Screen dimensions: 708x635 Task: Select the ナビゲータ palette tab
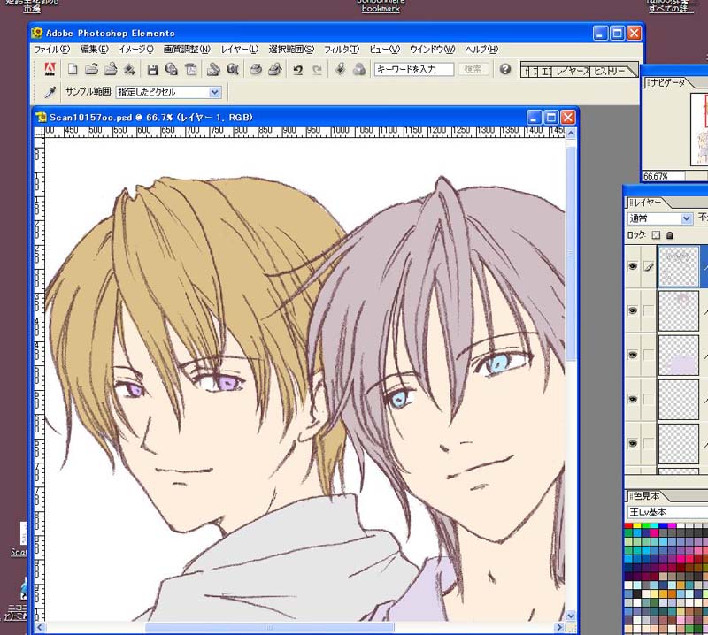668,82
